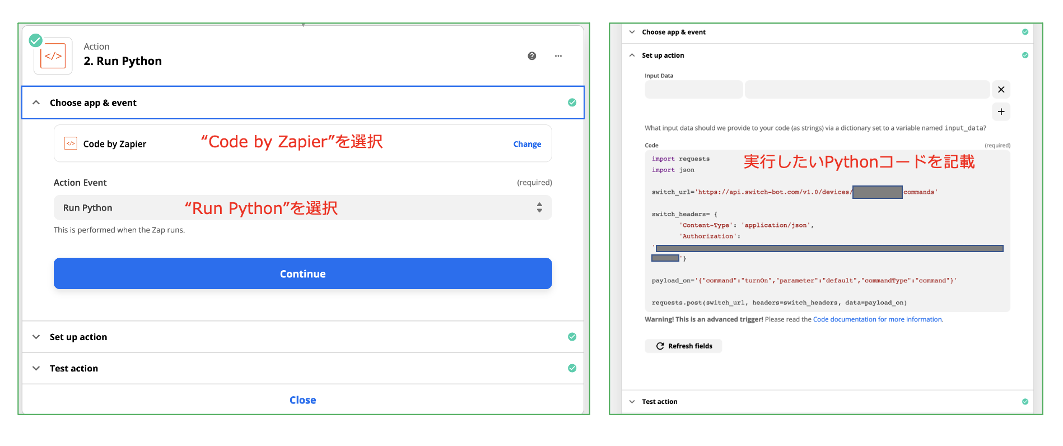The width and height of the screenshot is (1063, 446).
Task: Click the 'Authorization' header code line
Action: click(x=710, y=236)
